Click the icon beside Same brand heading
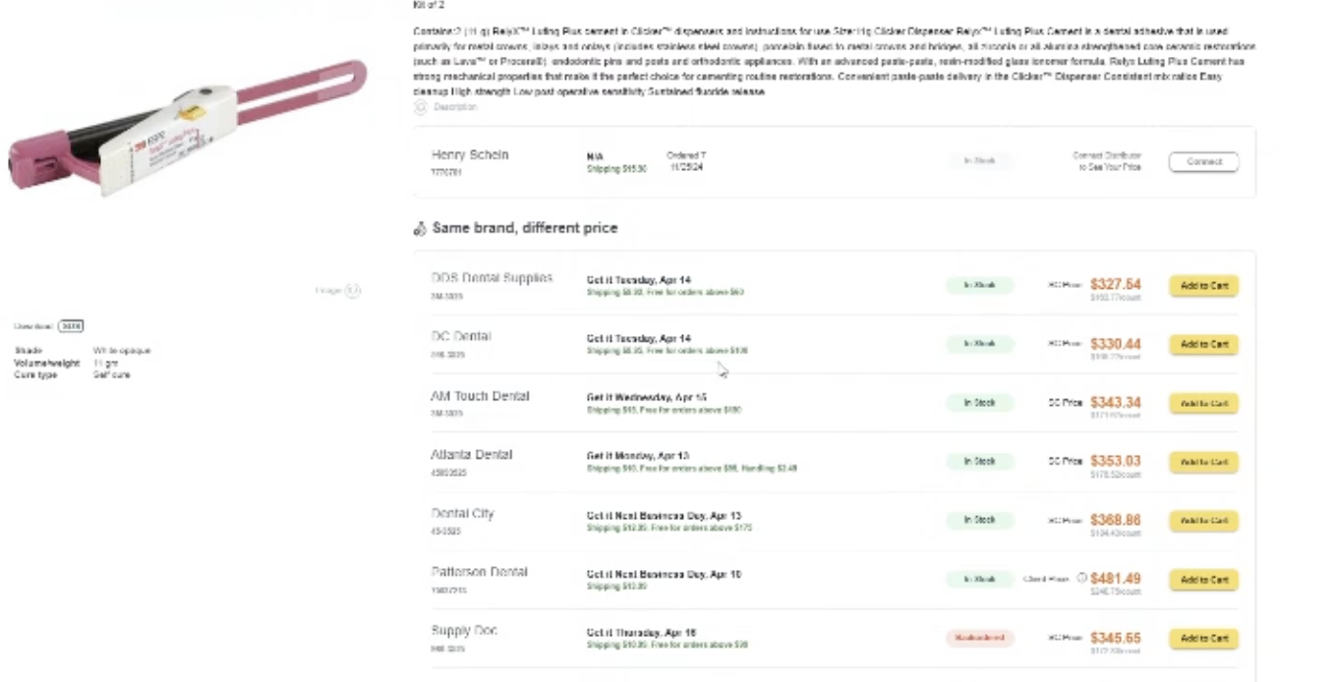Screen dimensions: 1335x682 point(420,228)
